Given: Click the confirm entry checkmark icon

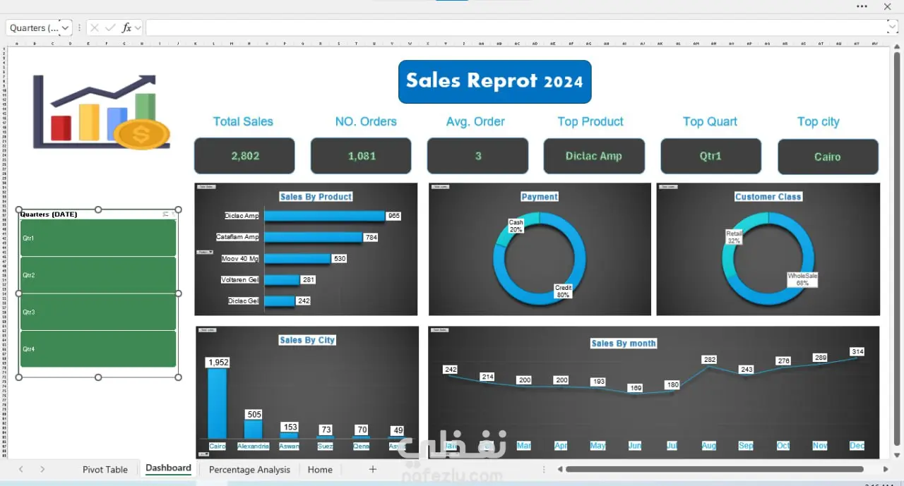Looking at the screenshot, I should 110,28.
